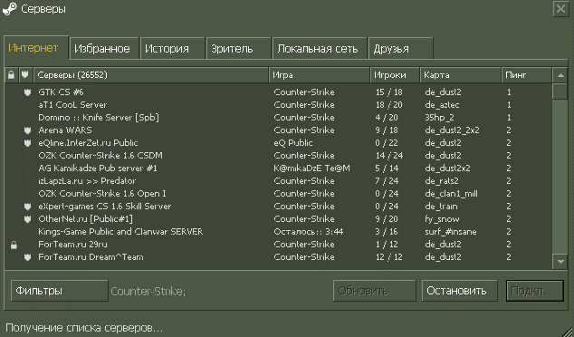The width and height of the screenshot is (574, 337).
Task: Sort list by Игроки column header
Action: pyautogui.click(x=395, y=75)
